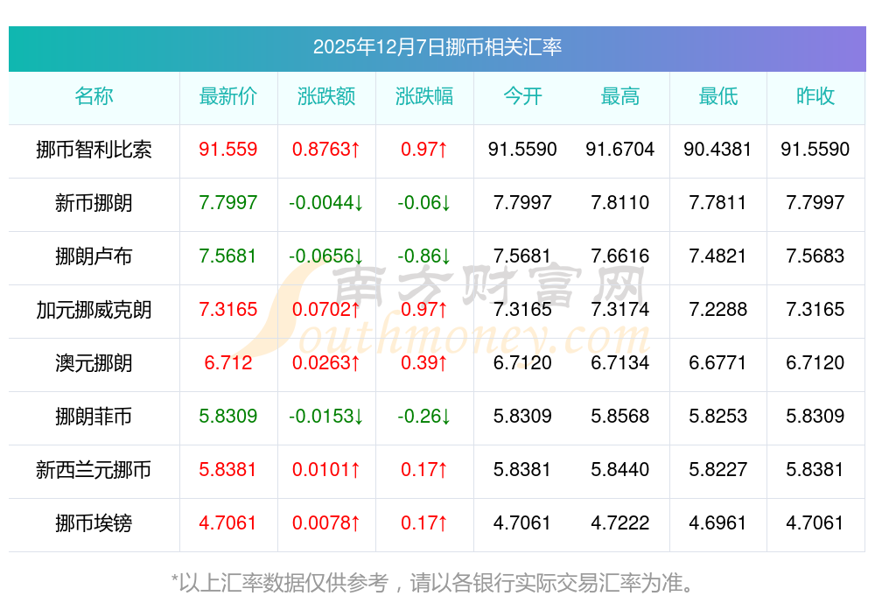
Task: Click the 涨跌幅 column header
Action: pyautogui.click(x=424, y=96)
